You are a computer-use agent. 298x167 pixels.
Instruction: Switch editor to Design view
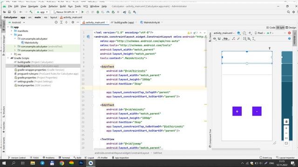(x=291, y=27)
